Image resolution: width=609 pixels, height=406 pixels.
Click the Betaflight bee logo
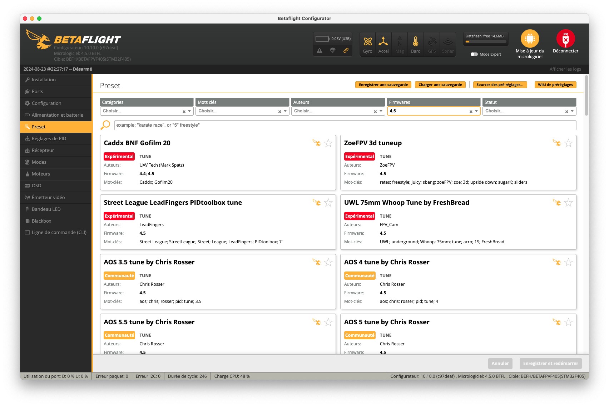pyautogui.click(x=39, y=39)
